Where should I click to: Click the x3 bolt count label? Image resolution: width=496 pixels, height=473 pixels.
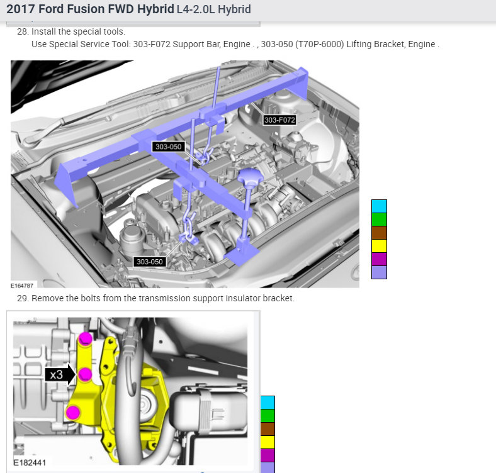[x=60, y=375]
